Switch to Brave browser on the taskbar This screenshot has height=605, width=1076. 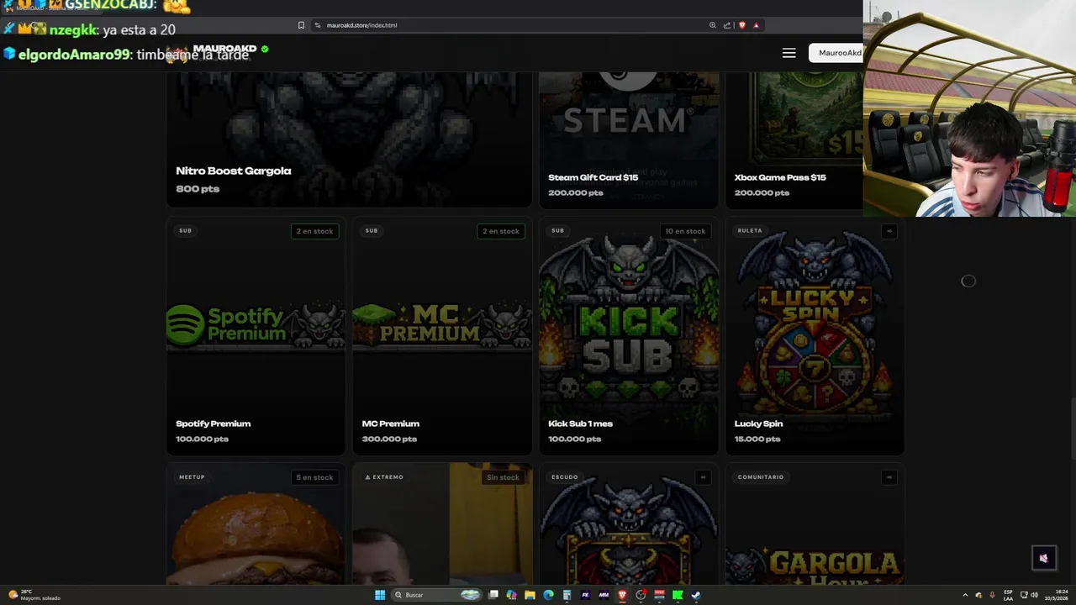click(x=622, y=595)
